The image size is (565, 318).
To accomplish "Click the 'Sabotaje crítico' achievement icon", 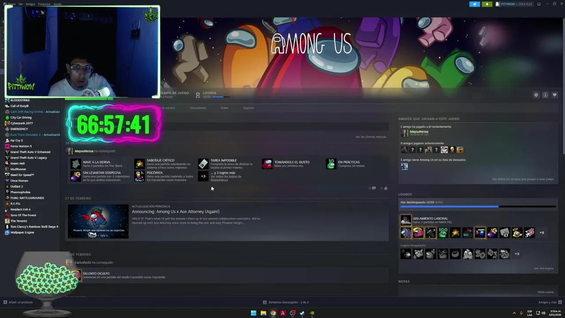I will (139, 164).
